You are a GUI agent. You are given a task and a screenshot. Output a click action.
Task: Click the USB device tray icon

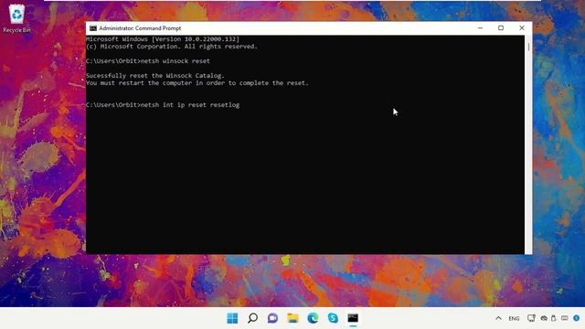(x=554, y=318)
